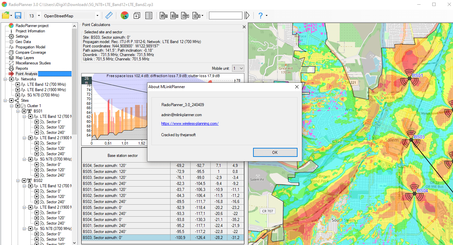Click the BS03 site marker on the map
The width and height of the screenshot is (453, 245).
click(x=411, y=140)
